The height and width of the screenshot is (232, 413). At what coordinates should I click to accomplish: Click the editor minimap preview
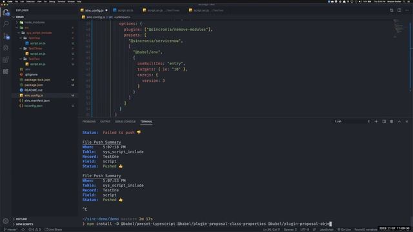pyautogui.click(x=398, y=28)
